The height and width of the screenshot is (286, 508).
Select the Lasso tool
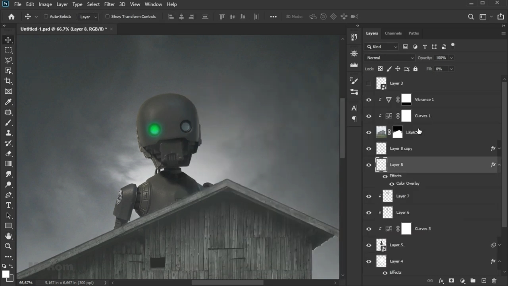click(x=8, y=60)
